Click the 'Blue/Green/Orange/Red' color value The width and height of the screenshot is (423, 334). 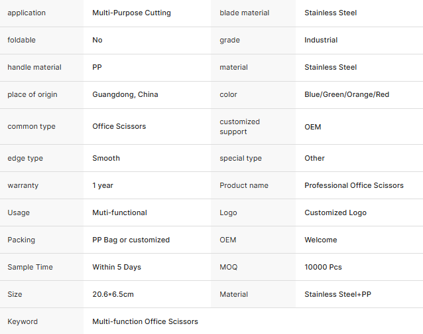tap(347, 94)
